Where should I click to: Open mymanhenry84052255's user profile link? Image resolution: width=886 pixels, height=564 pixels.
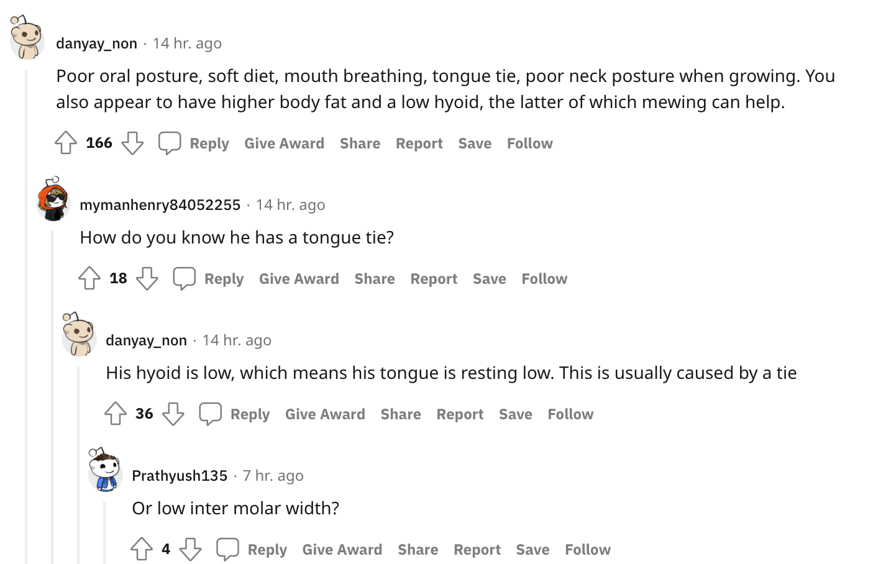coord(160,205)
